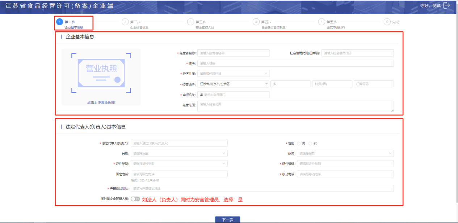458x223 pixels.
Task: Click the step 3 circle for 安全管理人员
Action: tap(191, 22)
